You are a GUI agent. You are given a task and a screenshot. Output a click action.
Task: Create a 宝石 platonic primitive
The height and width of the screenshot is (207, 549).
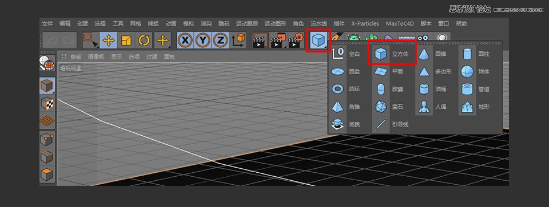(389, 107)
